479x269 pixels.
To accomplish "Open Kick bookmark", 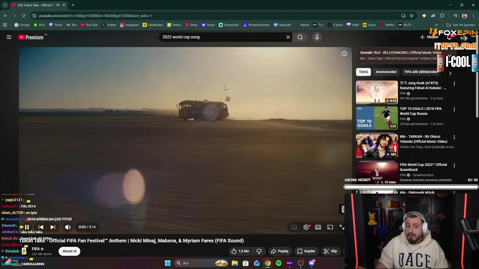I will pos(39,25).
